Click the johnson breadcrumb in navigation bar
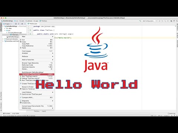Screen dimensions: 178x133 (x=29, y=21)
